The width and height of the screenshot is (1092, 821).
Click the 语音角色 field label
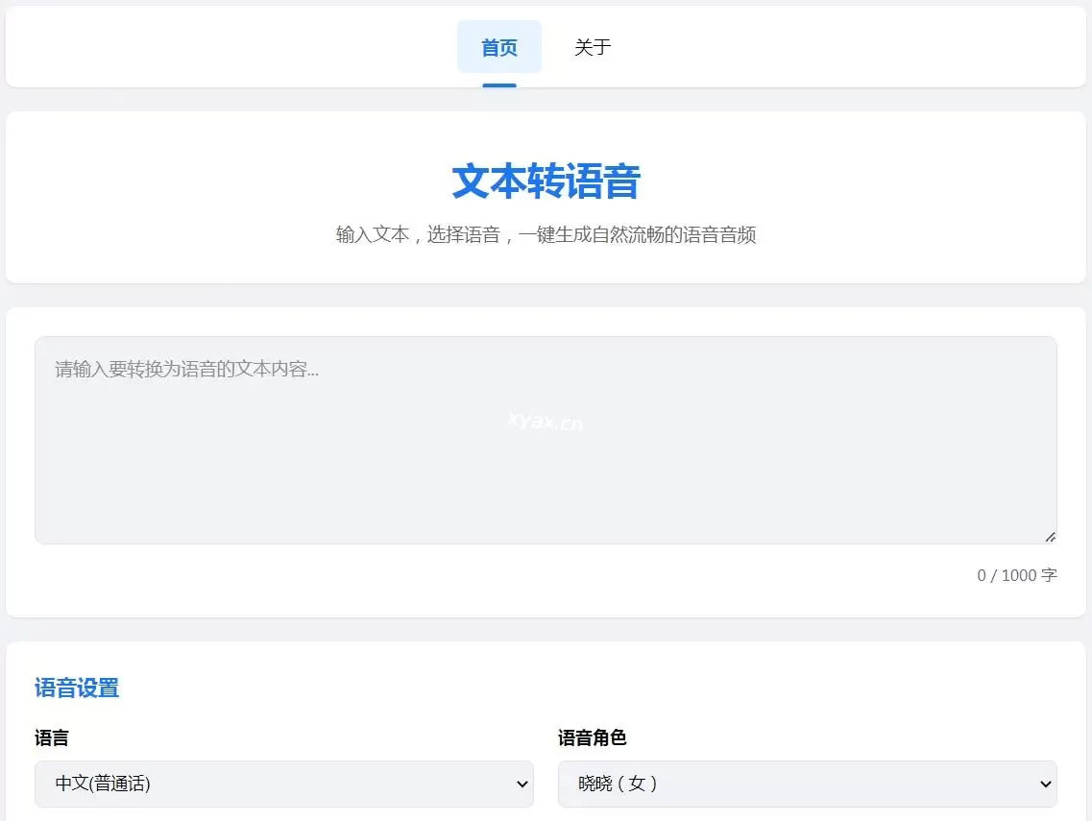(592, 737)
